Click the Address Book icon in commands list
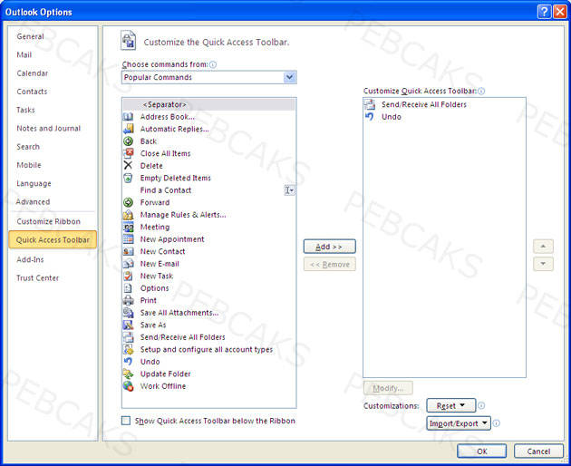 click(x=129, y=117)
